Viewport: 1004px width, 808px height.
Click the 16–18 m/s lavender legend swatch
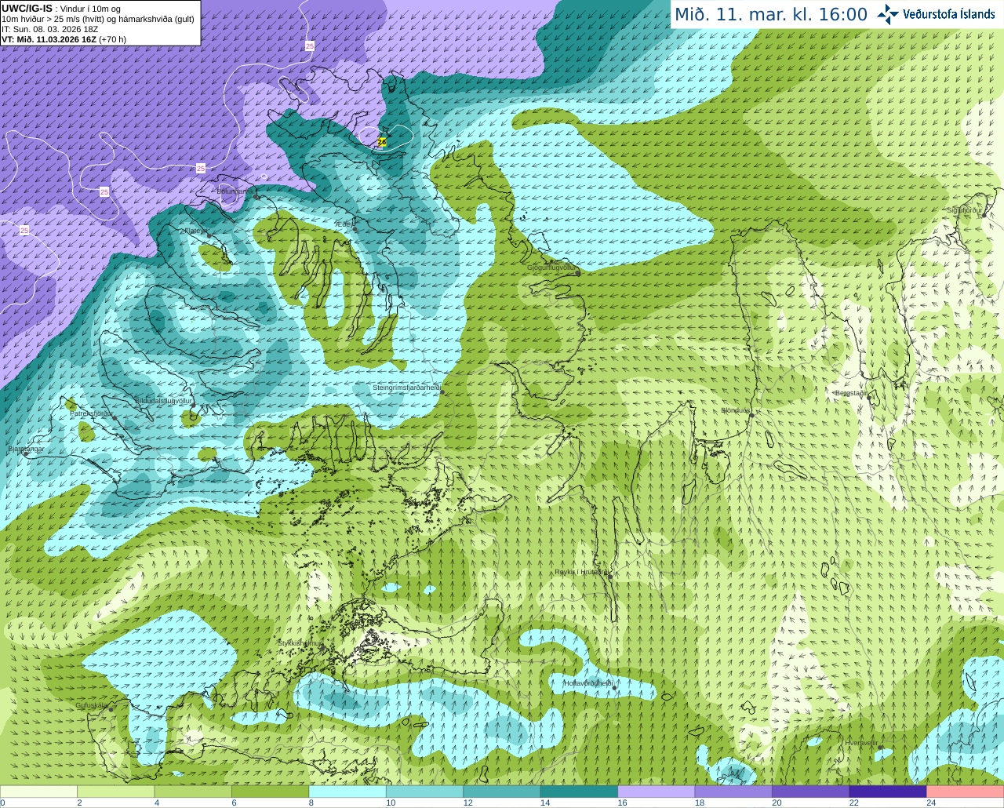pyautogui.click(x=657, y=792)
